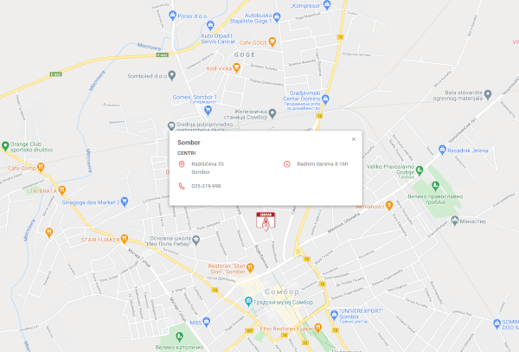This screenshot has height=352, width=519.
Task: Select the Cafe Olimp restaurant icon
Action: 41,168
